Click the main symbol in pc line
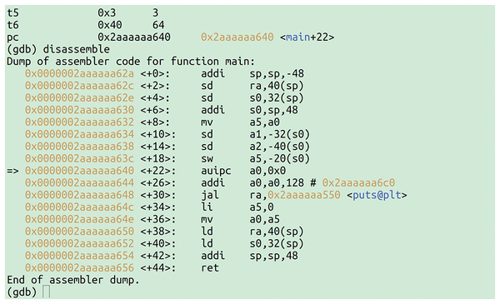The image size is (500, 304). tap(297, 37)
